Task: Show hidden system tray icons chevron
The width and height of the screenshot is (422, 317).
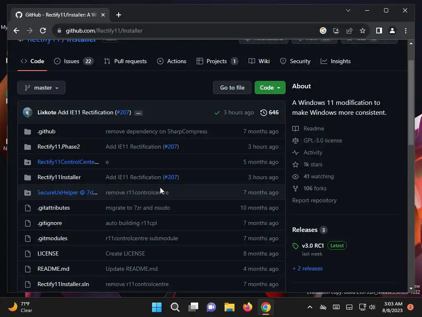Action: (x=310, y=307)
